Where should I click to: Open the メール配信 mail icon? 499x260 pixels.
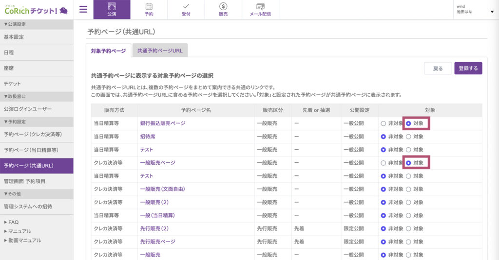click(260, 9)
